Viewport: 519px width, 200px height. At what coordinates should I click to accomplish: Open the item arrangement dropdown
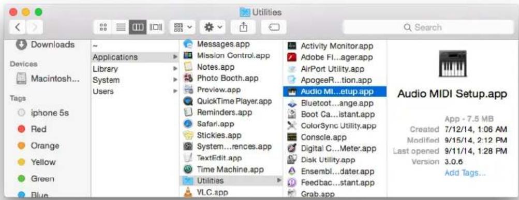click(x=182, y=27)
